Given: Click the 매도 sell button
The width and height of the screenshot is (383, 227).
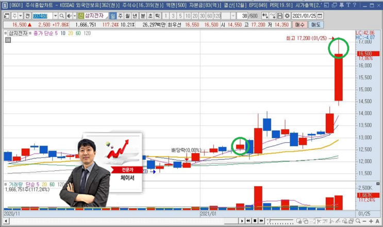Looking at the screenshot, I should click(x=316, y=25).
